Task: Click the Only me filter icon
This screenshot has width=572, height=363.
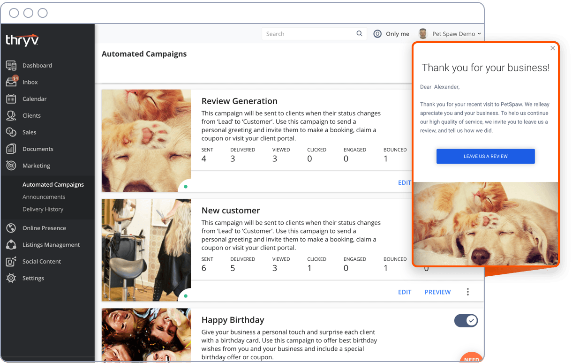Action: pyautogui.click(x=377, y=34)
